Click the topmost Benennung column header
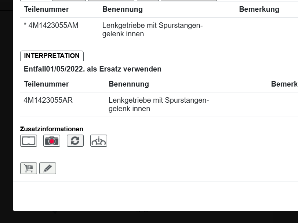Viewport: 298px width, 223px height. click(x=123, y=10)
